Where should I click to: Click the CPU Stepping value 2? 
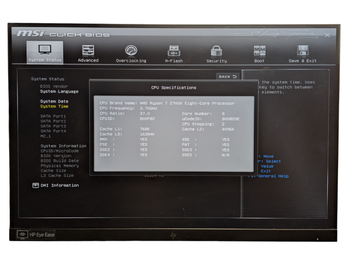click(x=223, y=124)
